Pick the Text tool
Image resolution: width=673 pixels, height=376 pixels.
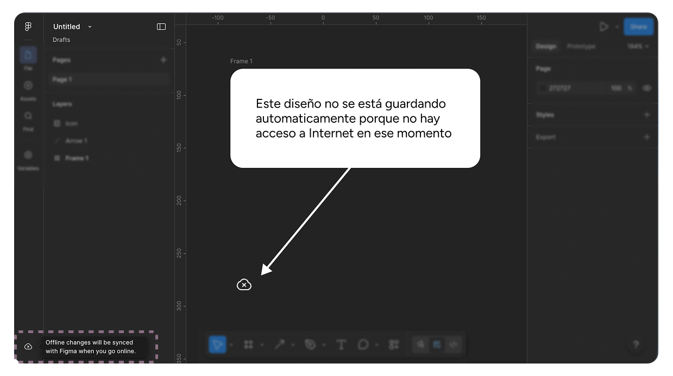pyautogui.click(x=341, y=344)
